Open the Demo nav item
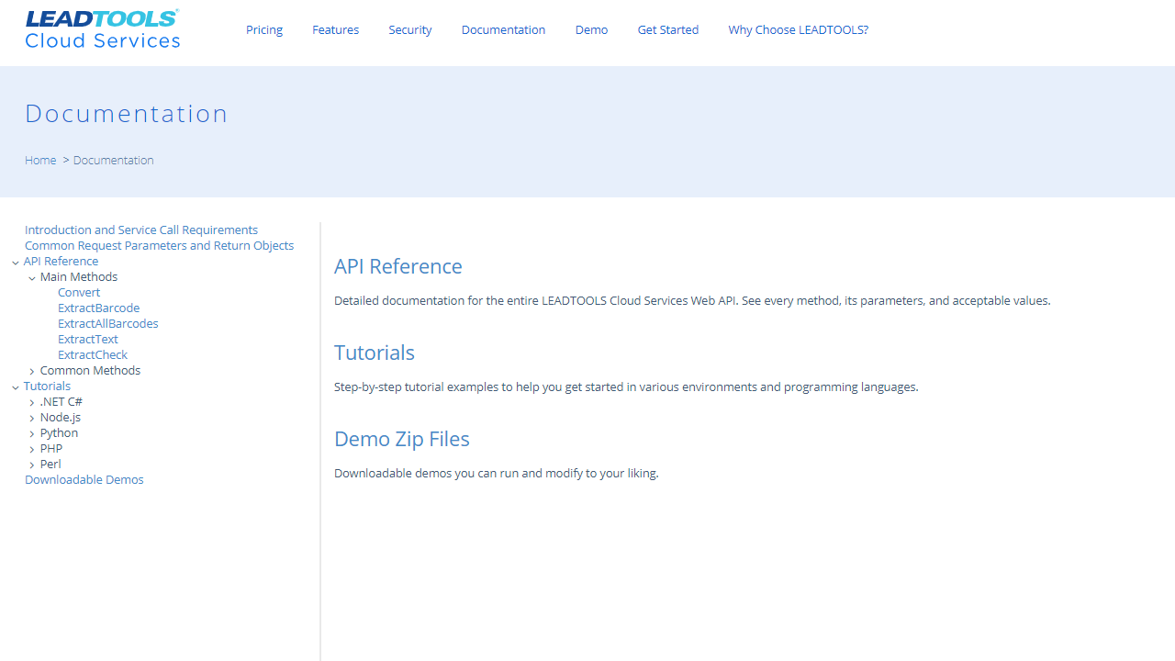 pos(591,29)
